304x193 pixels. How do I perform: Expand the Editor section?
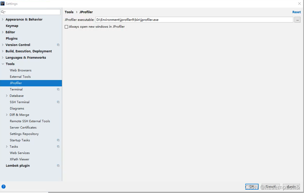[3, 32]
